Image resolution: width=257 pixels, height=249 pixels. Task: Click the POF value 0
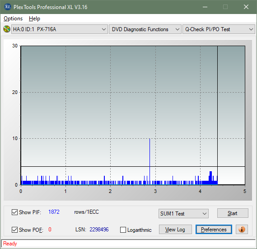[x=50, y=229]
